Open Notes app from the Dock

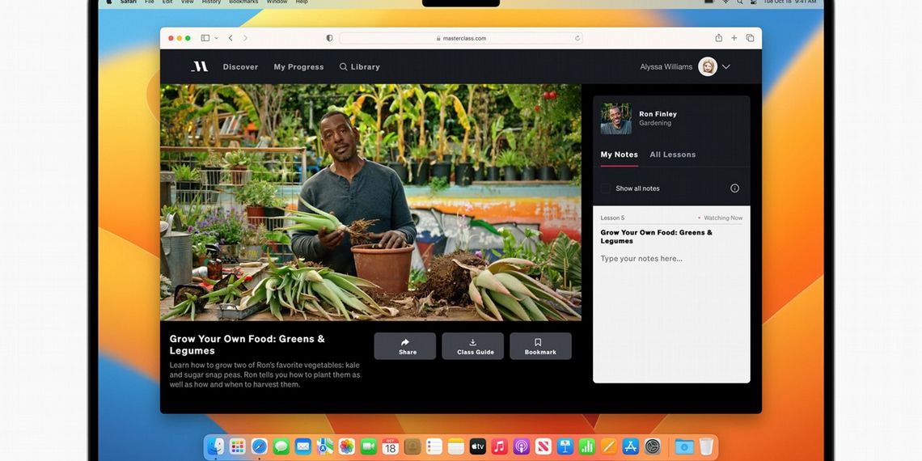pos(456,446)
